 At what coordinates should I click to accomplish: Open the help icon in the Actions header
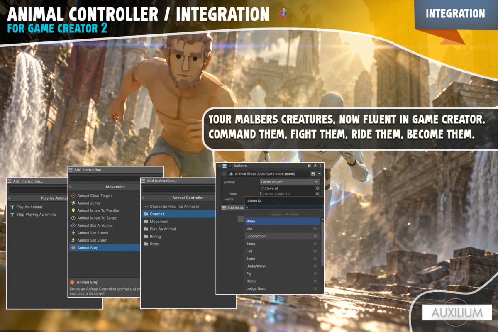309,166
